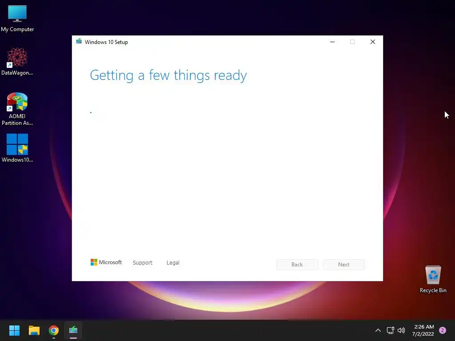
Task: Click the "Getting a few things ready" heading
Action: 168,75
